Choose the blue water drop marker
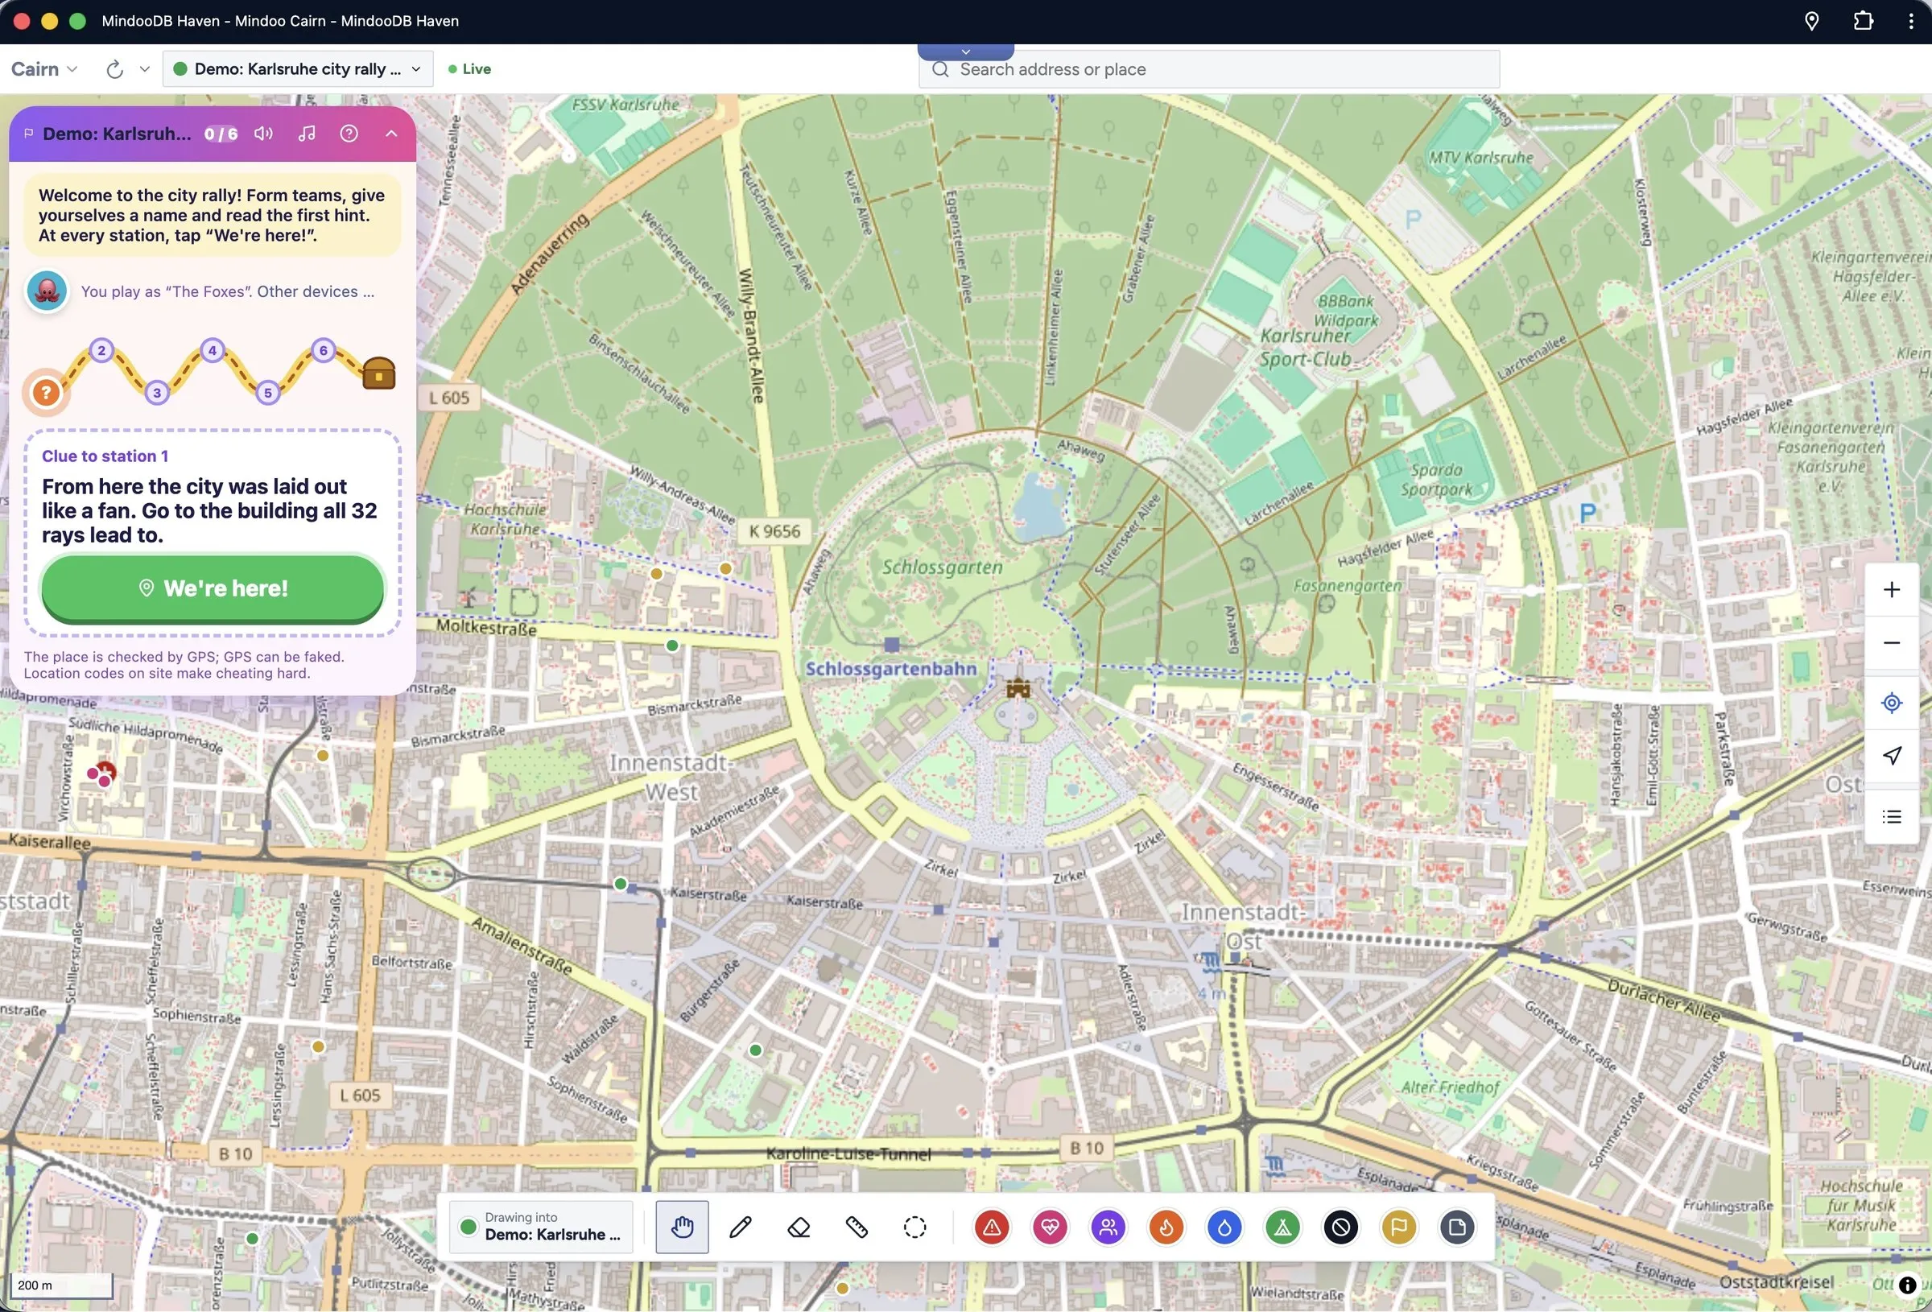The width and height of the screenshot is (1932, 1312). (x=1224, y=1227)
